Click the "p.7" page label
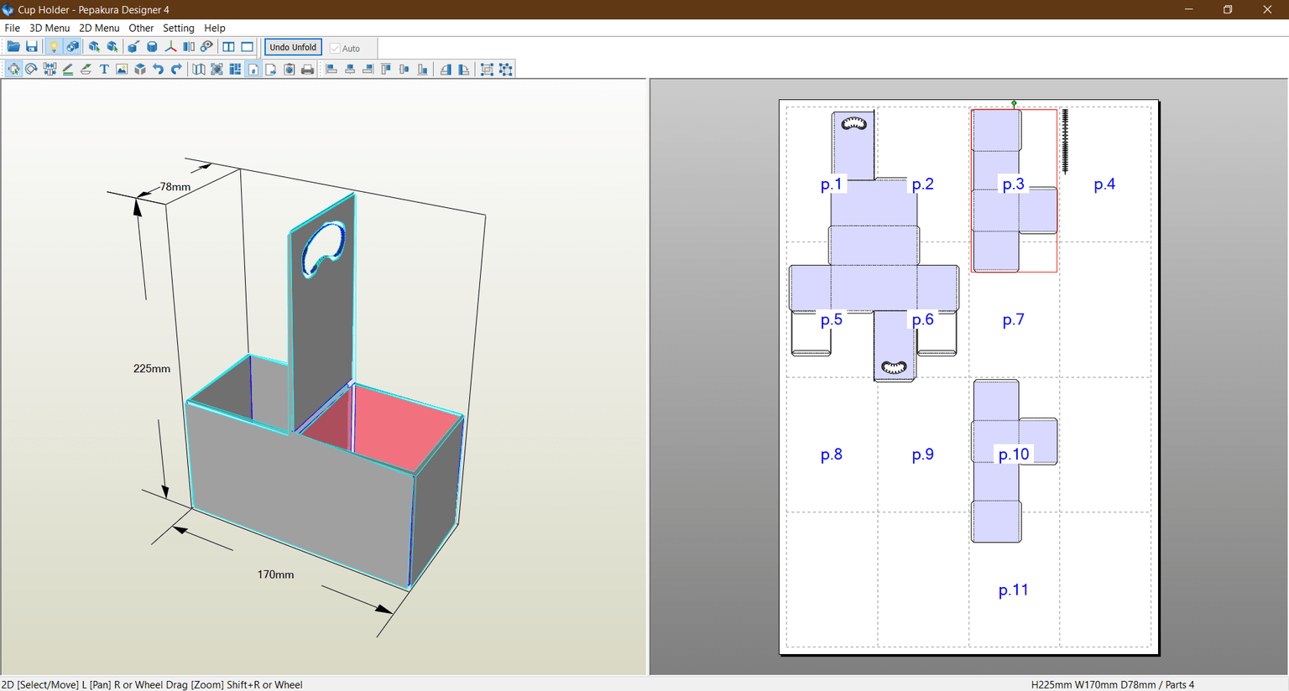 1013,320
